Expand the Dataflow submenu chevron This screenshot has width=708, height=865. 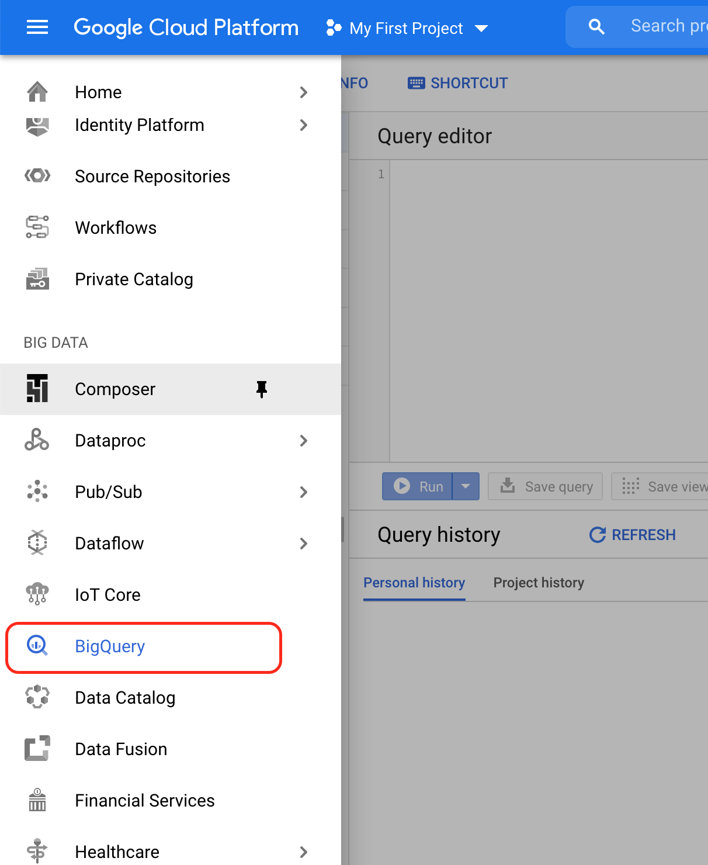(x=303, y=544)
